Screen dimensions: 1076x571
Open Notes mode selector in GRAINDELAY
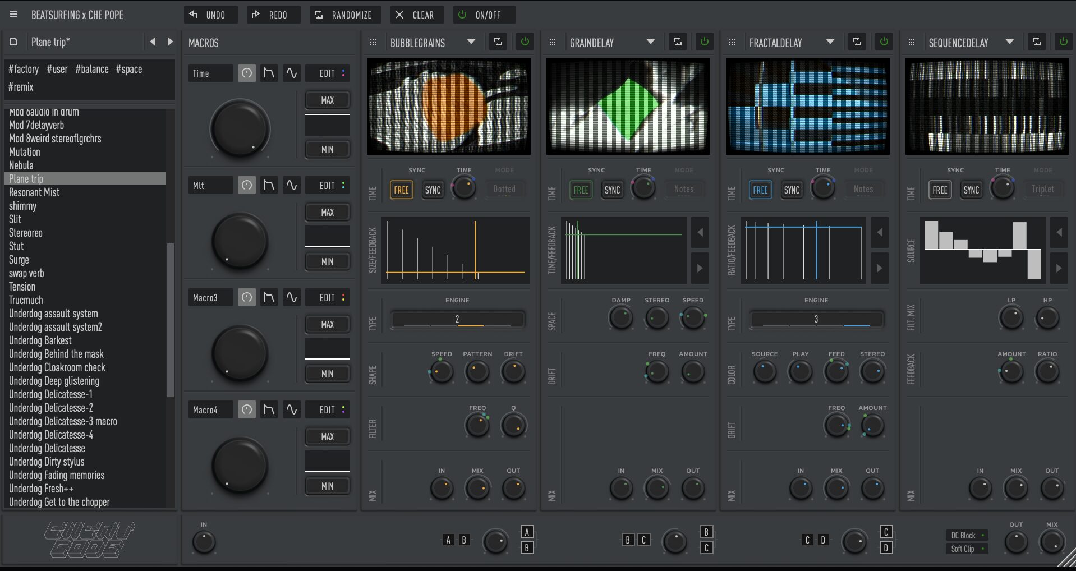click(684, 190)
